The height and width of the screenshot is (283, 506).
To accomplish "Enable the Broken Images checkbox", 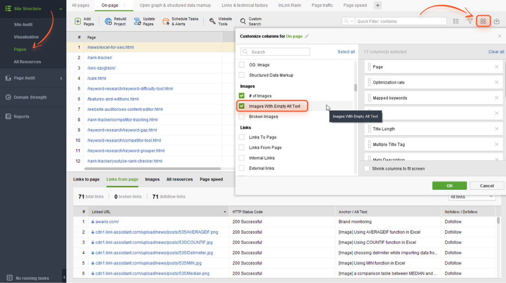I will (242, 116).
